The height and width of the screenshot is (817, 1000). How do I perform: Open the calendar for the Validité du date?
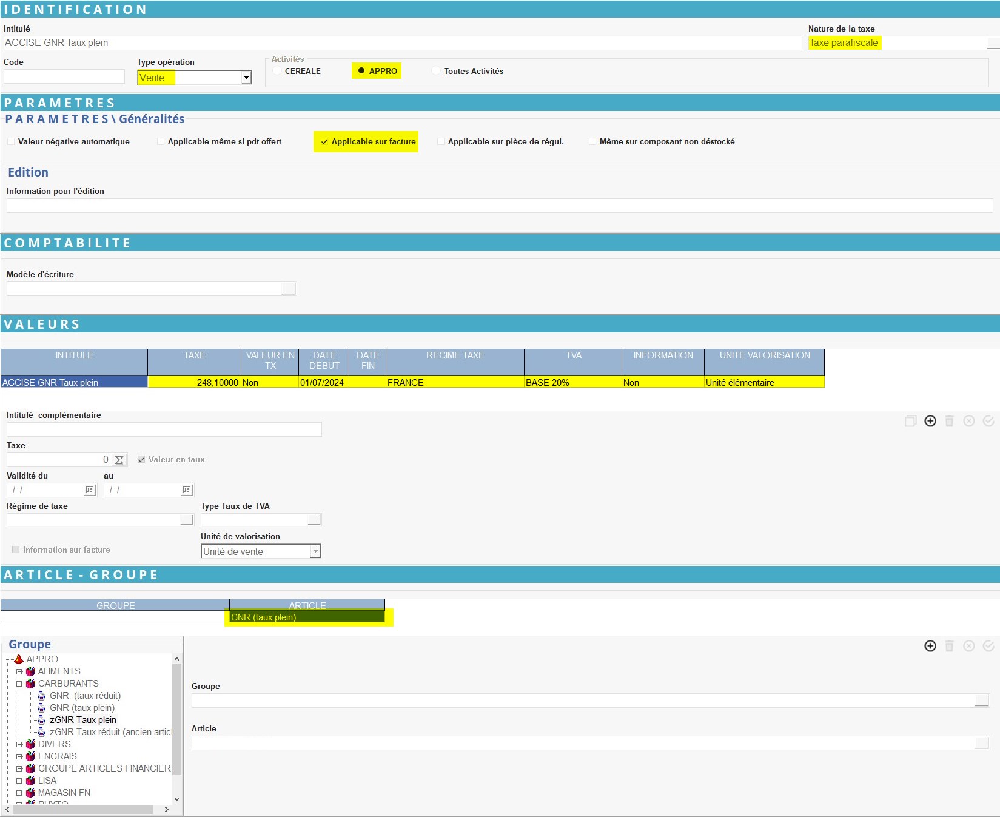coord(90,490)
